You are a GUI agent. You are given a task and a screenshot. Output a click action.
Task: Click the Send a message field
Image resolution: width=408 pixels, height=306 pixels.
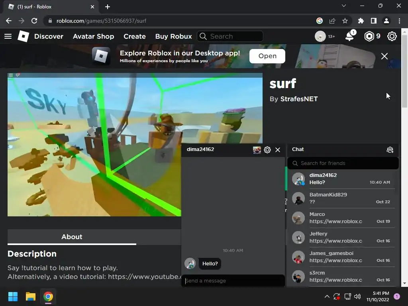233,281
